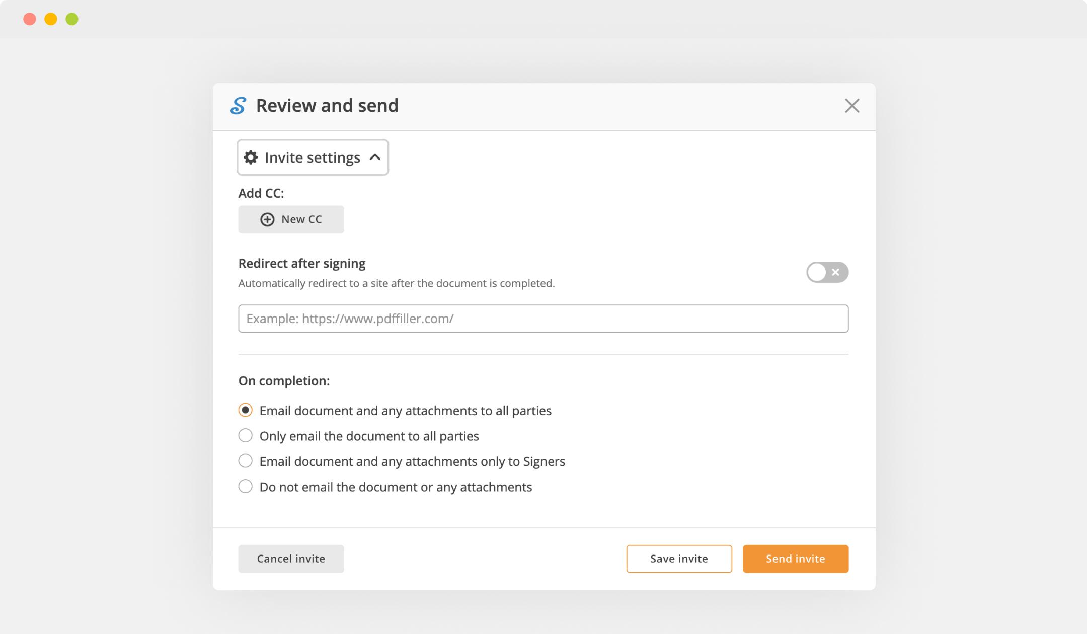1087x634 pixels.
Task: Click the redirect URL example input field
Action: point(543,319)
